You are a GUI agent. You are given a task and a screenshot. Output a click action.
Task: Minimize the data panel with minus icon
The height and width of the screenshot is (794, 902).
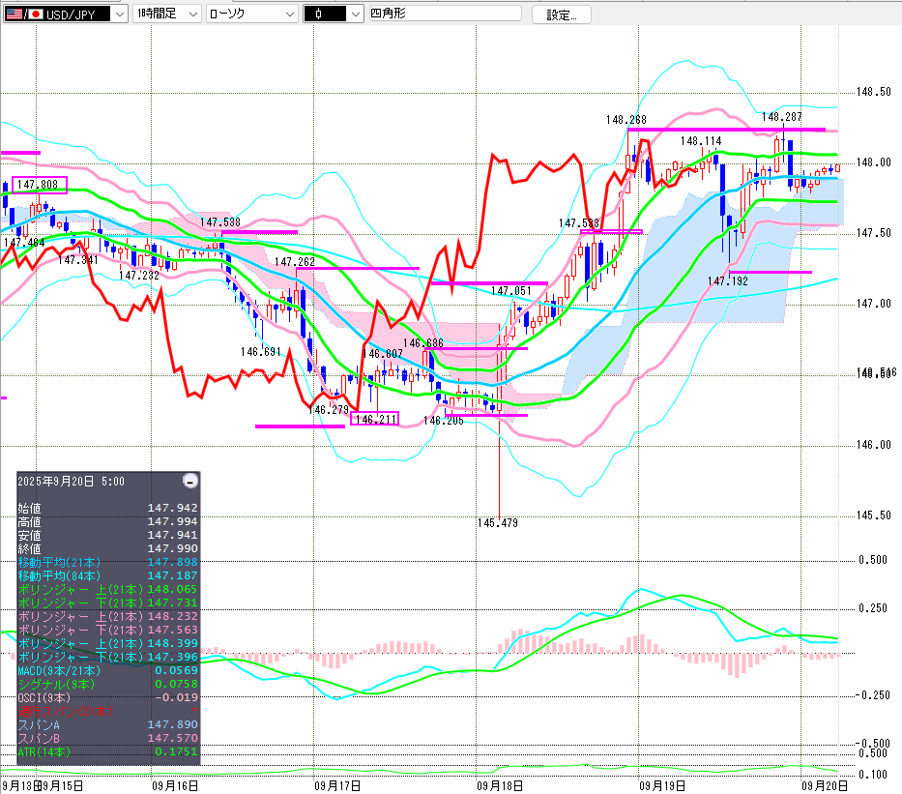pos(190,481)
